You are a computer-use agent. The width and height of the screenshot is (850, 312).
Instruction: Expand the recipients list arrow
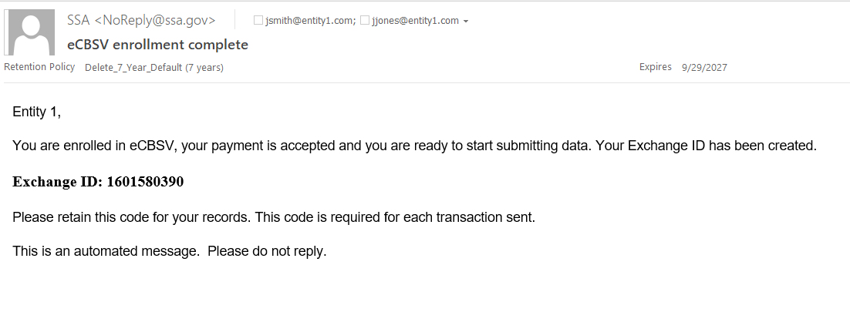pyautogui.click(x=466, y=22)
